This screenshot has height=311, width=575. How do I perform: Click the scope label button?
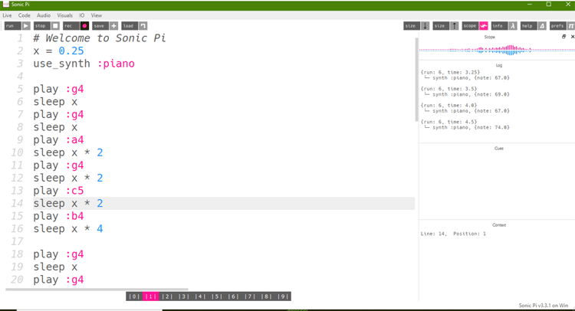pyautogui.click(x=470, y=25)
